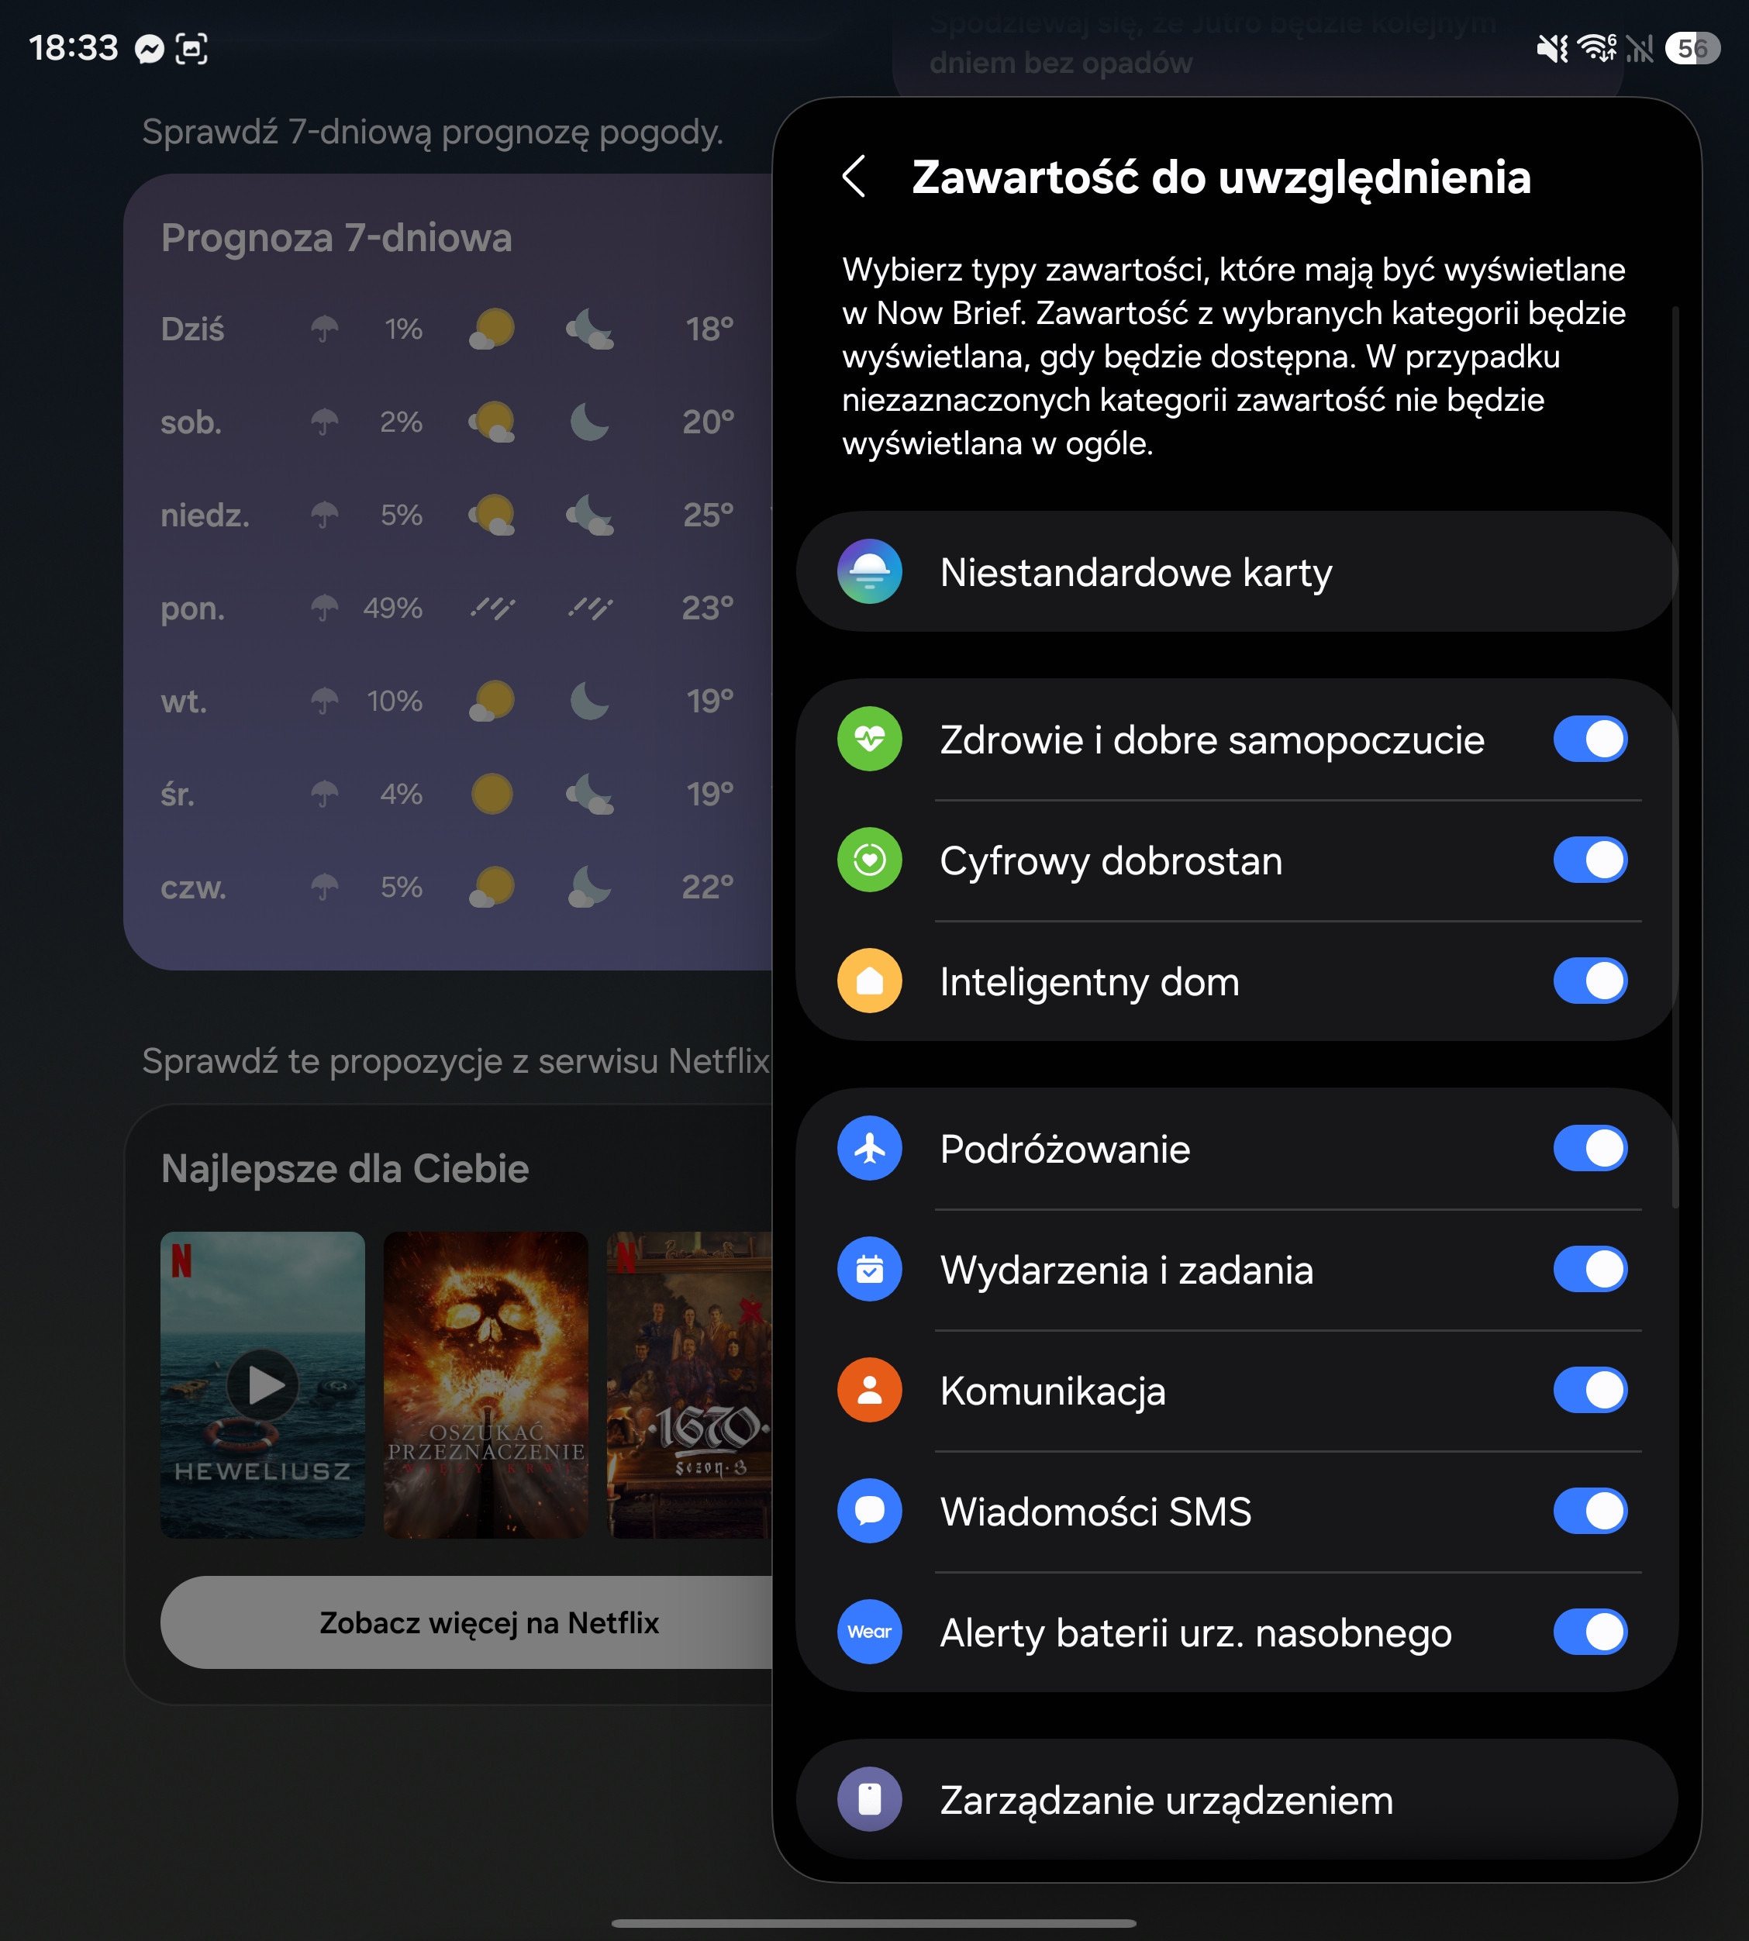
Task: Tap the green heart Zdrowie icon
Action: tap(870, 739)
